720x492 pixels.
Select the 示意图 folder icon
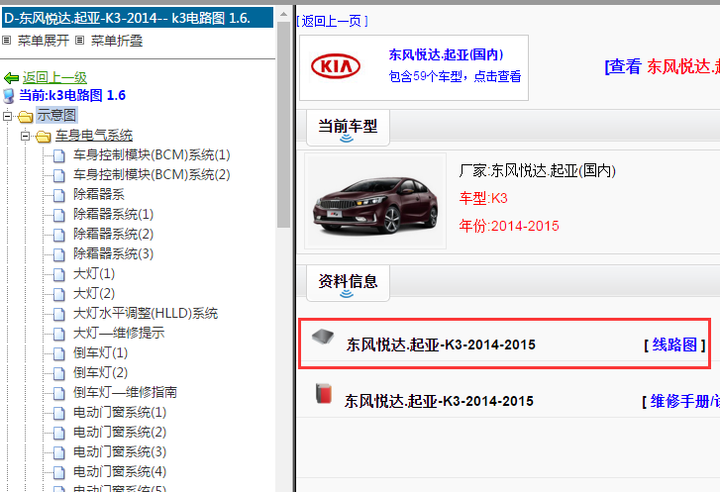point(26,116)
